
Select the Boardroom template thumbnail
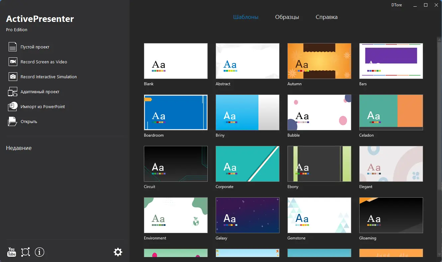[x=176, y=112]
